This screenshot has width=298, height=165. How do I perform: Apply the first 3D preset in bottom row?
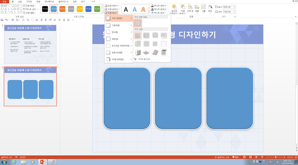point(138,52)
